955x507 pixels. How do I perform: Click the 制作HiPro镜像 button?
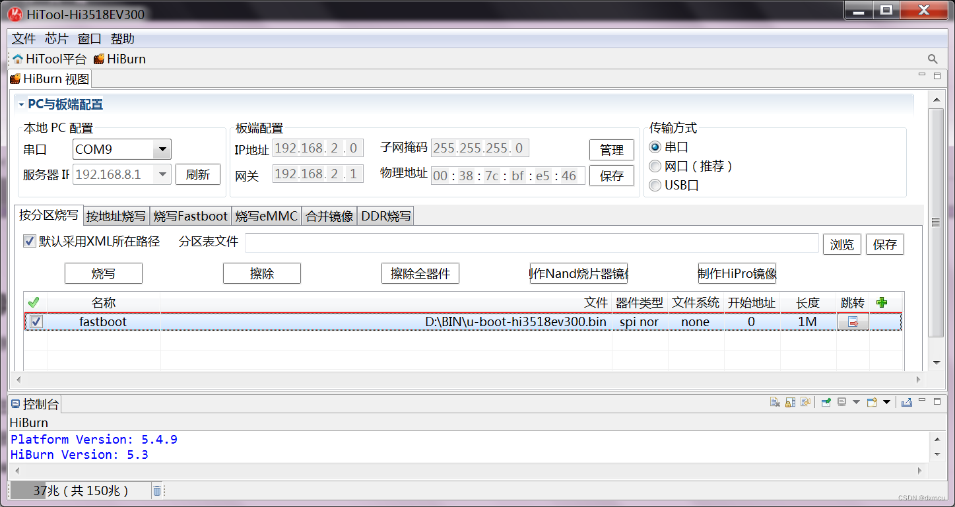(737, 273)
